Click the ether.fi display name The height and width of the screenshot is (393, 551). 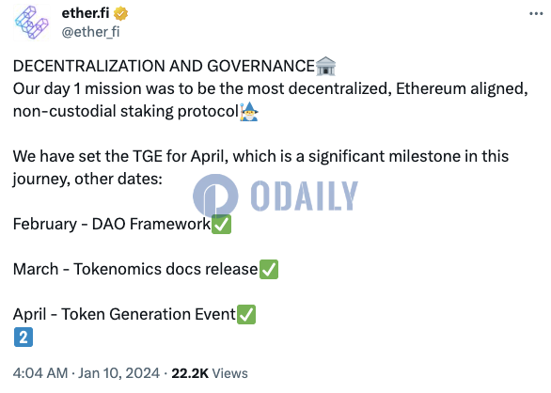[x=86, y=13]
